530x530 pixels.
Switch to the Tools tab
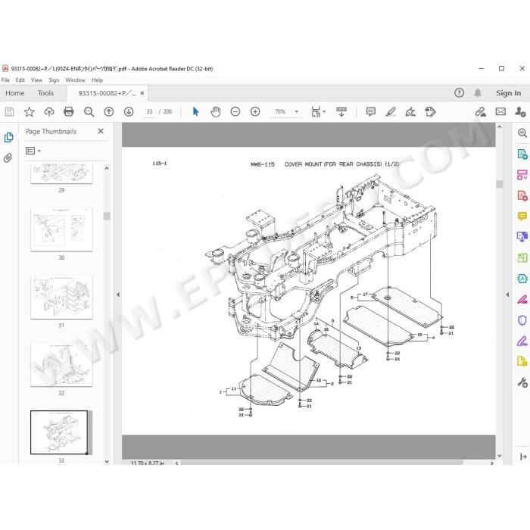45,93
